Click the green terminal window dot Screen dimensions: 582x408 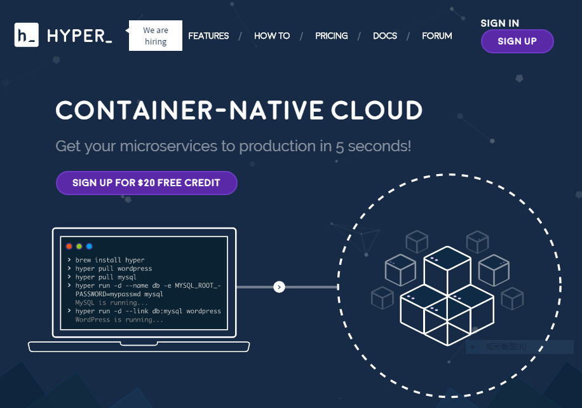click(79, 246)
